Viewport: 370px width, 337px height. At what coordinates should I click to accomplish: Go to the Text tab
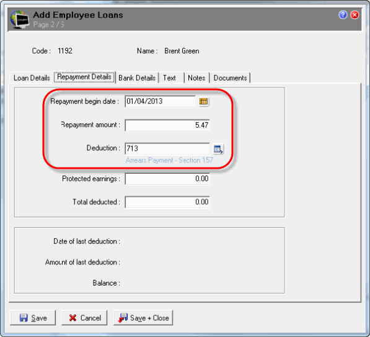pos(169,78)
